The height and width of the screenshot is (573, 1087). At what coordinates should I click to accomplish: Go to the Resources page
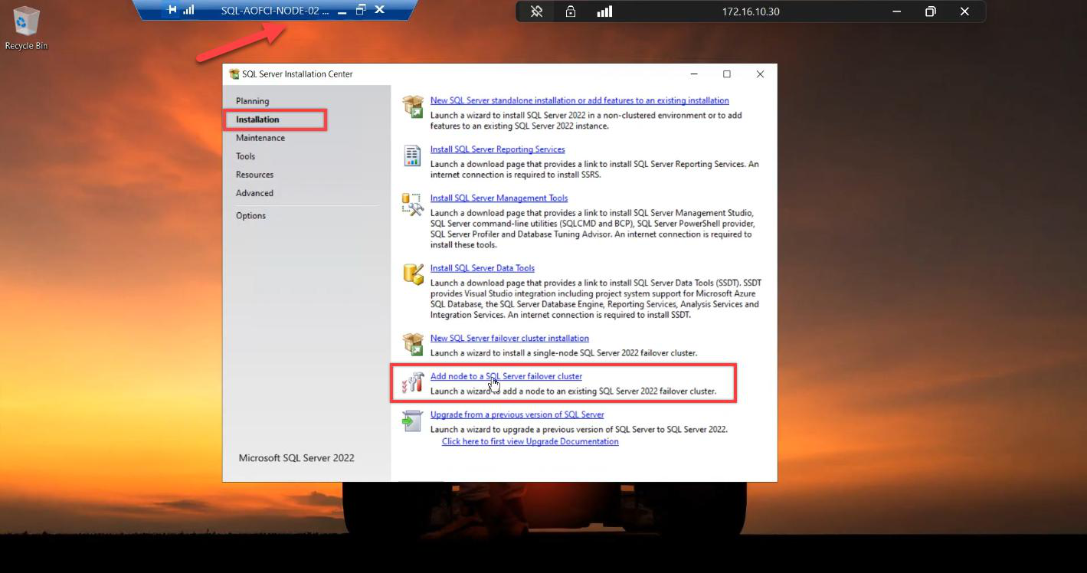[x=254, y=175]
